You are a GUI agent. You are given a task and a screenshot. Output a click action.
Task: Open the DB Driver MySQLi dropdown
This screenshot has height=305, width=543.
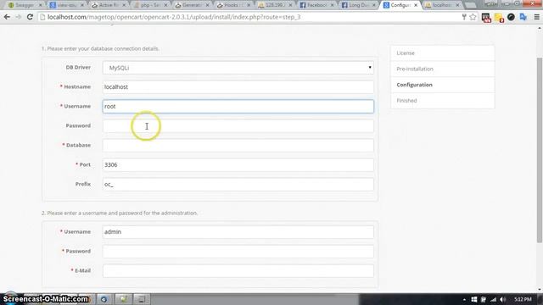(x=238, y=68)
